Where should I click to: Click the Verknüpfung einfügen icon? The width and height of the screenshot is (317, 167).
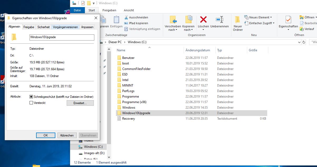tap(126, 29)
